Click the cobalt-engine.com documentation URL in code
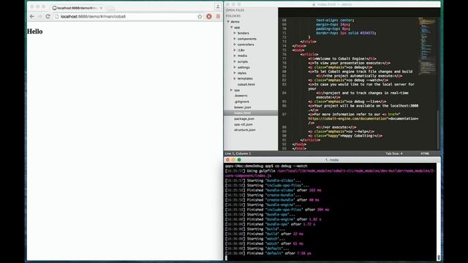Image resolution: width=468 pixels, height=263 pixels. point(348,118)
